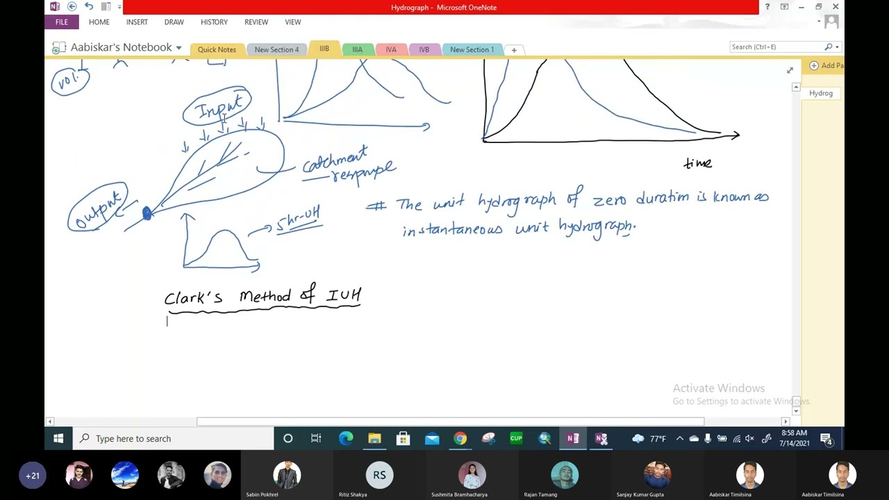Open the clock showing 8:58 AM

[x=795, y=438]
